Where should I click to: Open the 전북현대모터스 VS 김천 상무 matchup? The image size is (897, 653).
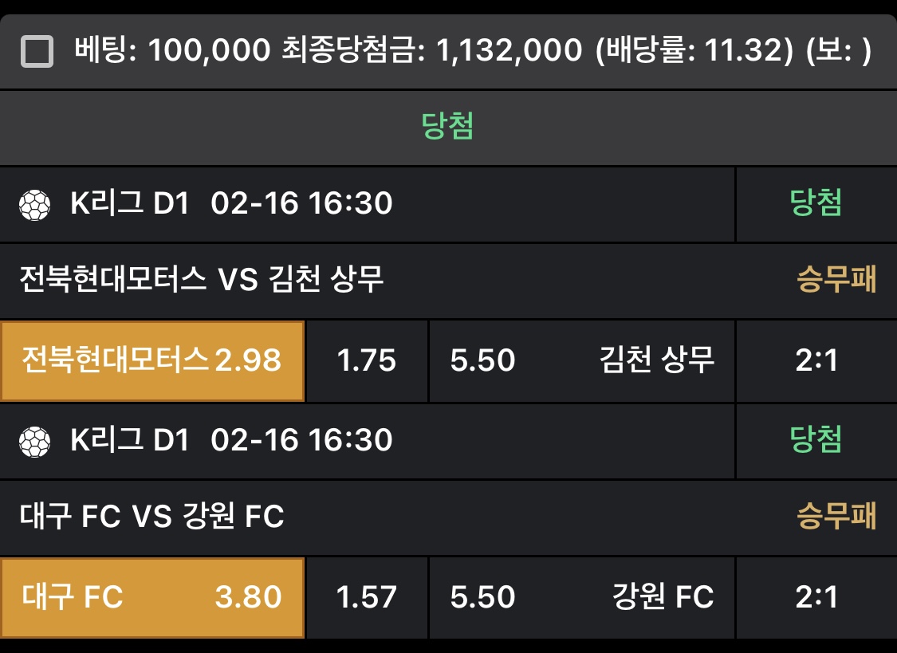pos(202,280)
